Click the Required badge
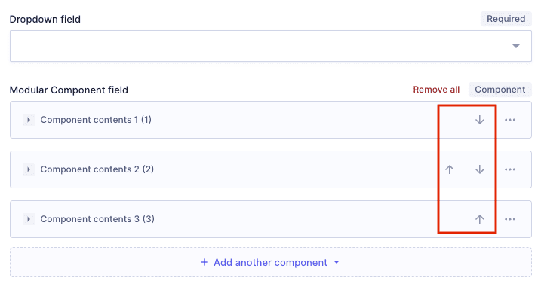The width and height of the screenshot is (541, 290). click(506, 19)
